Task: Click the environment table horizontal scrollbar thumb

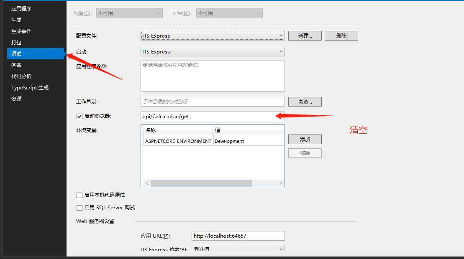Action: click(x=201, y=183)
